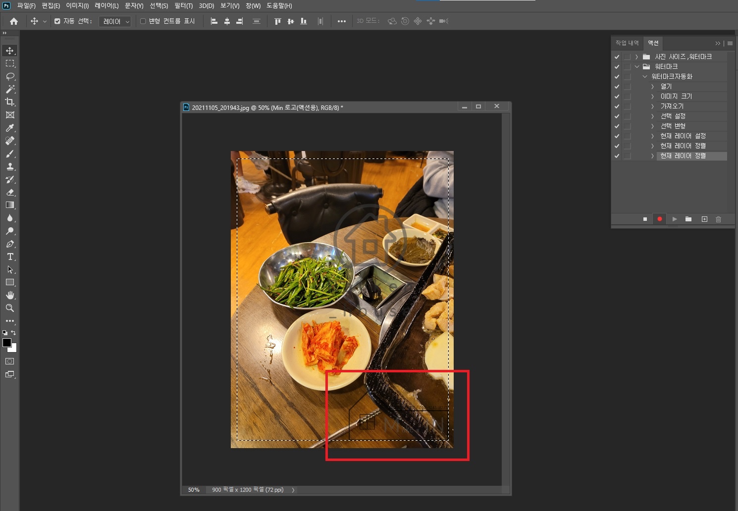This screenshot has width=738, height=511.
Task: Select the Magic Wand tool
Action: [x=10, y=89]
